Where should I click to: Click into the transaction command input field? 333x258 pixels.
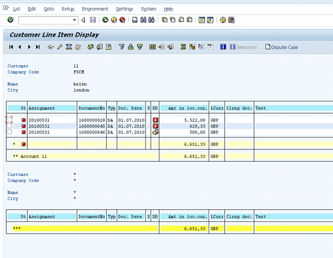click(46, 20)
